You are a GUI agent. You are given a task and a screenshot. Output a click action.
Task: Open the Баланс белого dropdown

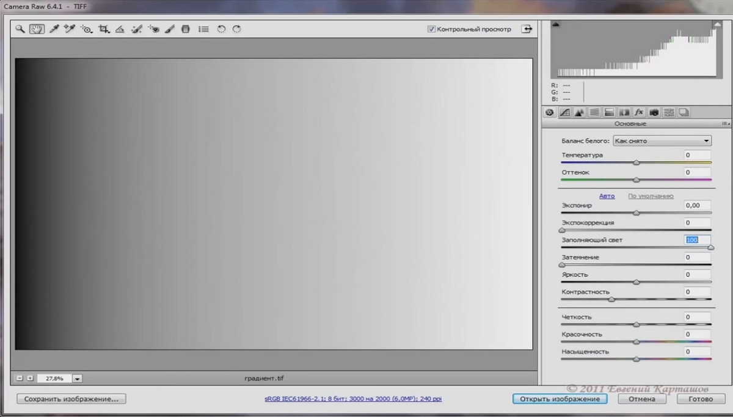click(662, 140)
